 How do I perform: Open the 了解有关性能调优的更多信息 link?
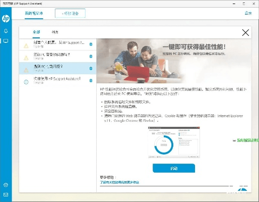click(x=119, y=182)
